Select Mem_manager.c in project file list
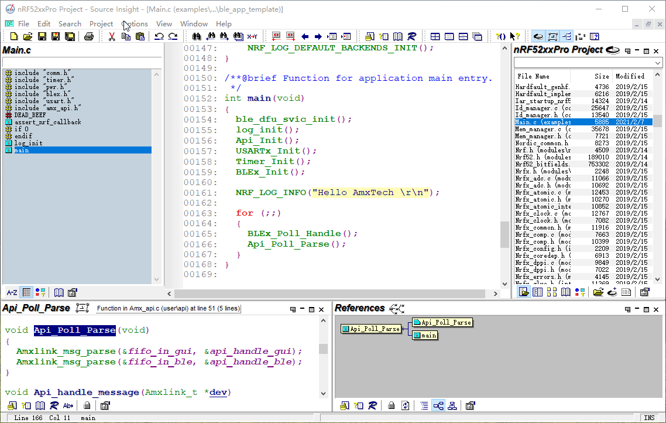666x423 pixels. [583, 129]
